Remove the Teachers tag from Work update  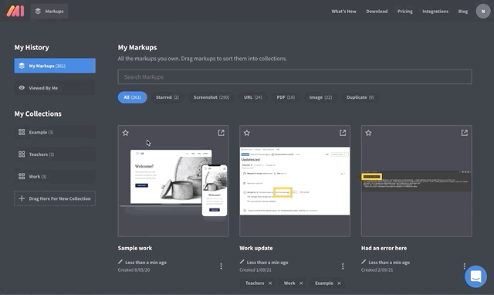click(270, 283)
